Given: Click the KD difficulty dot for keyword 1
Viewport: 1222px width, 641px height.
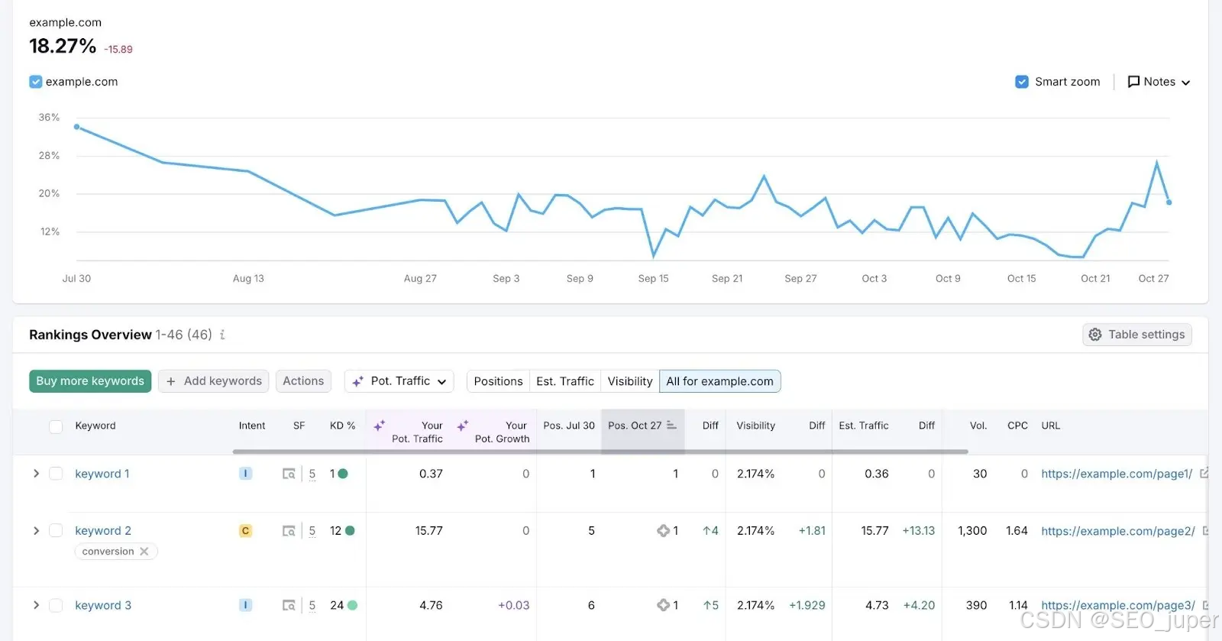Looking at the screenshot, I should (x=343, y=474).
